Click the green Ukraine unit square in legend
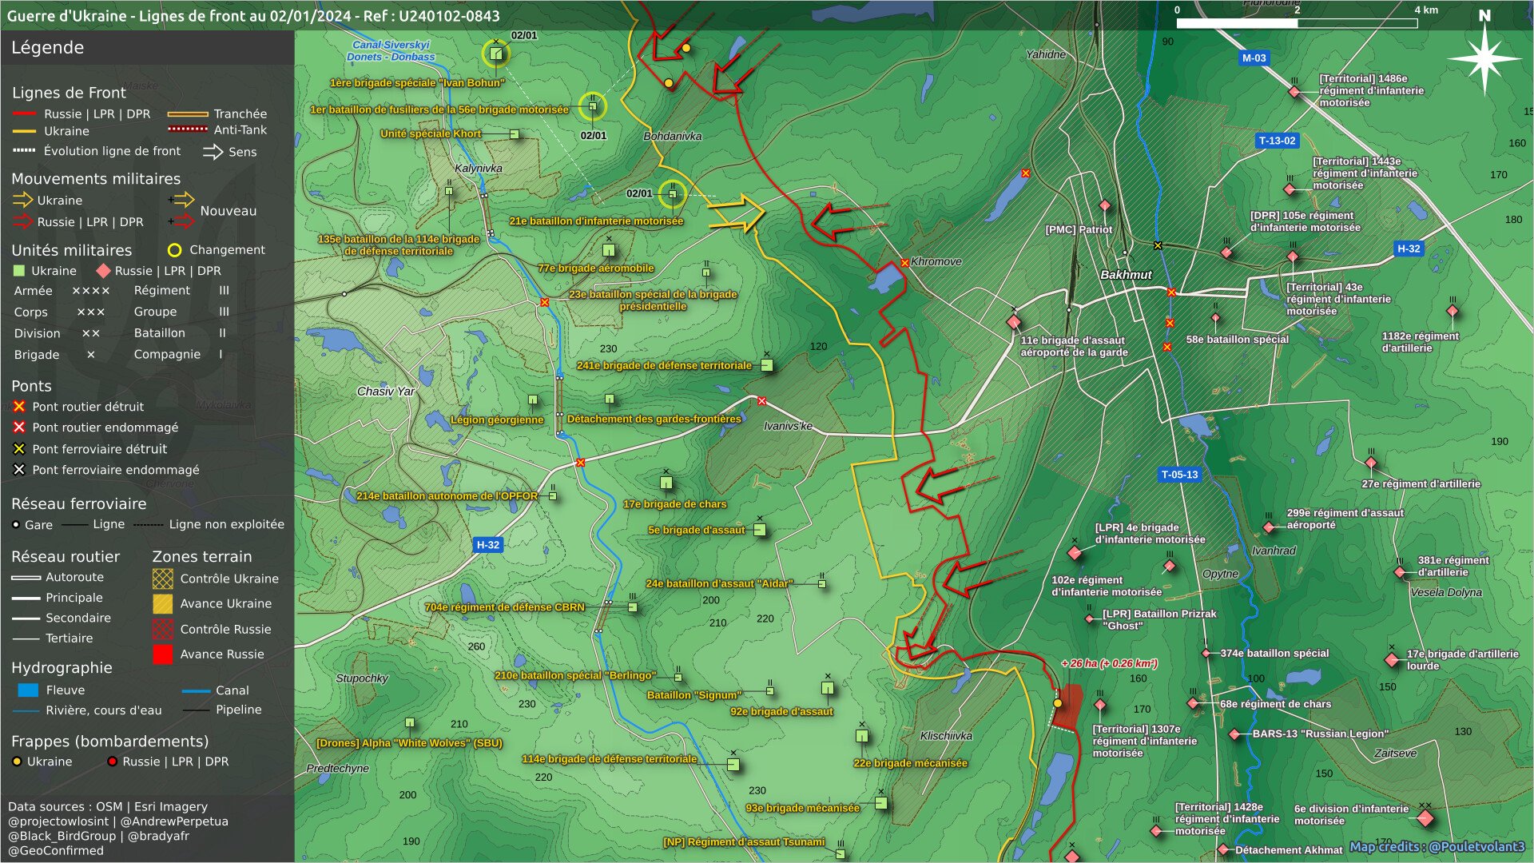The height and width of the screenshot is (863, 1534). (20, 271)
